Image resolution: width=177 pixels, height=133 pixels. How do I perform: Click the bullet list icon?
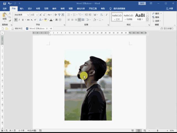click(x=69, y=15)
